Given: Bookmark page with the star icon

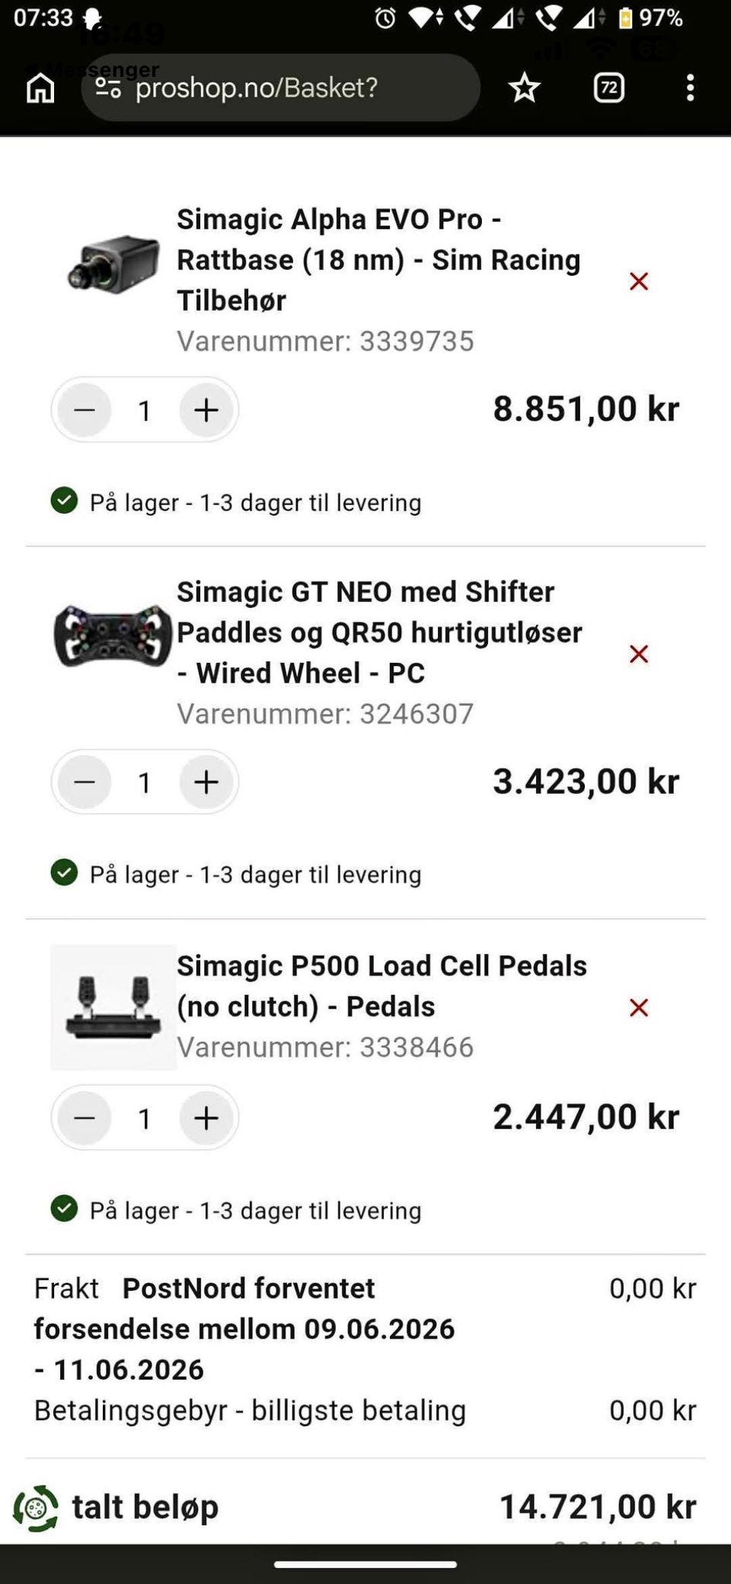Looking at the screenshot, I should [x=524, y=88].
